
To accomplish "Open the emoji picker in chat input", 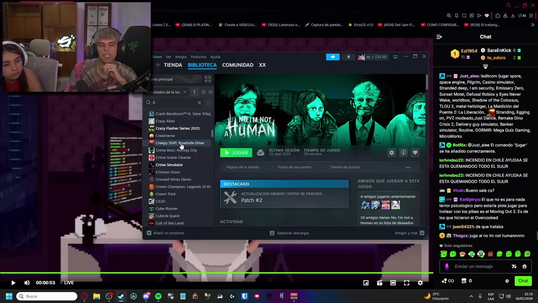I will 524,266.
